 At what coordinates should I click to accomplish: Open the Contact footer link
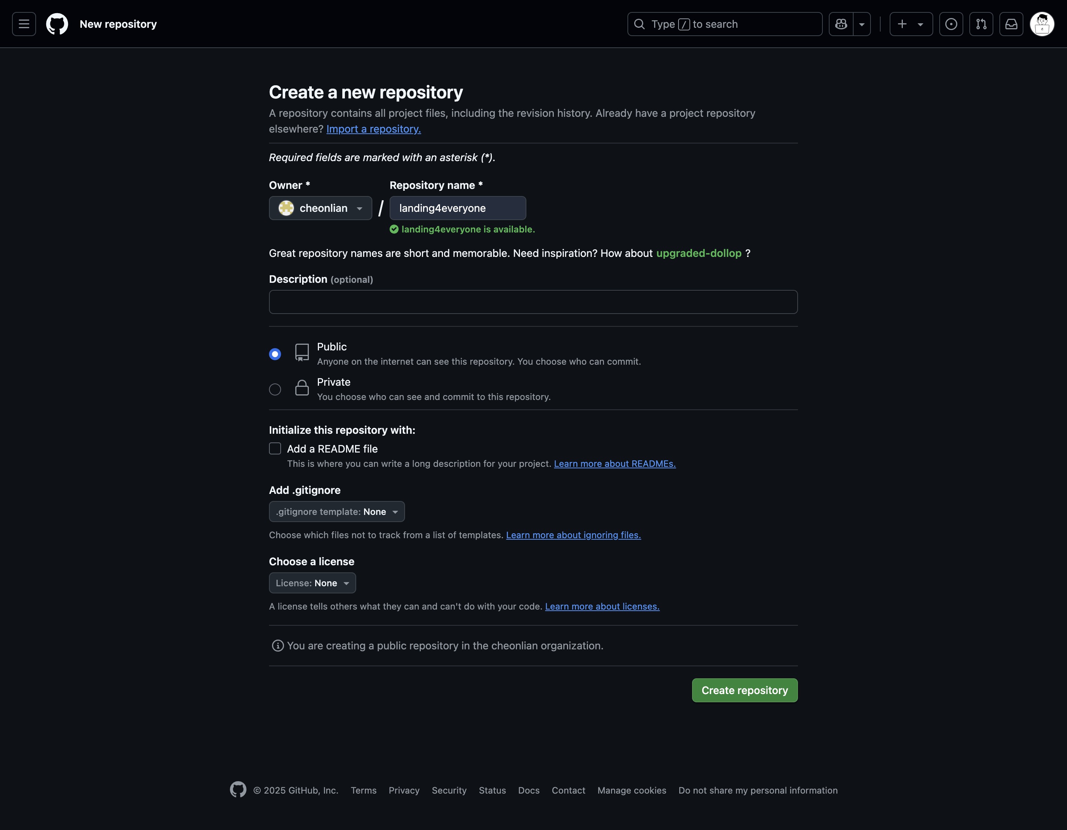568,790
